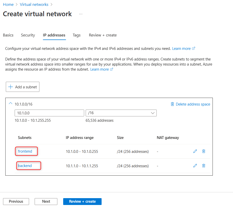Switch to the Security tab
The height and width of the screenshot is (207, 233).
coord(28,35)
